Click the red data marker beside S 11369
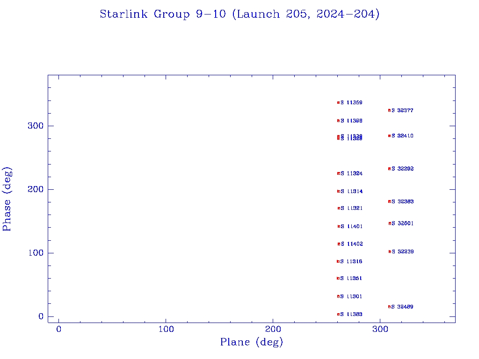 point(339,102)
